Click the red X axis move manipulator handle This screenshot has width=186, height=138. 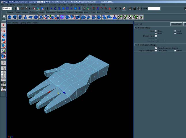click(49, 92)
